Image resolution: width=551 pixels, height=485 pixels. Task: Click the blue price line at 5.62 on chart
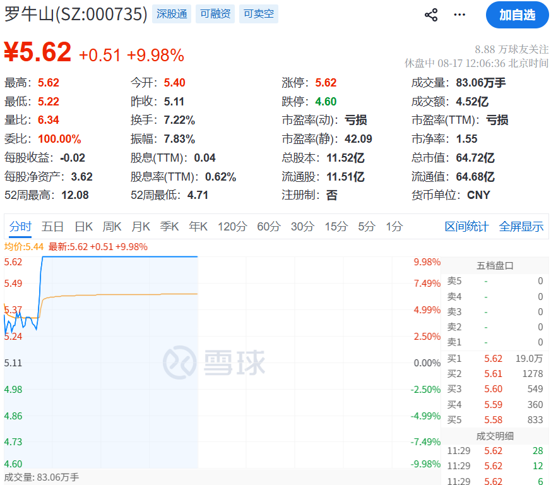(119, 257)
